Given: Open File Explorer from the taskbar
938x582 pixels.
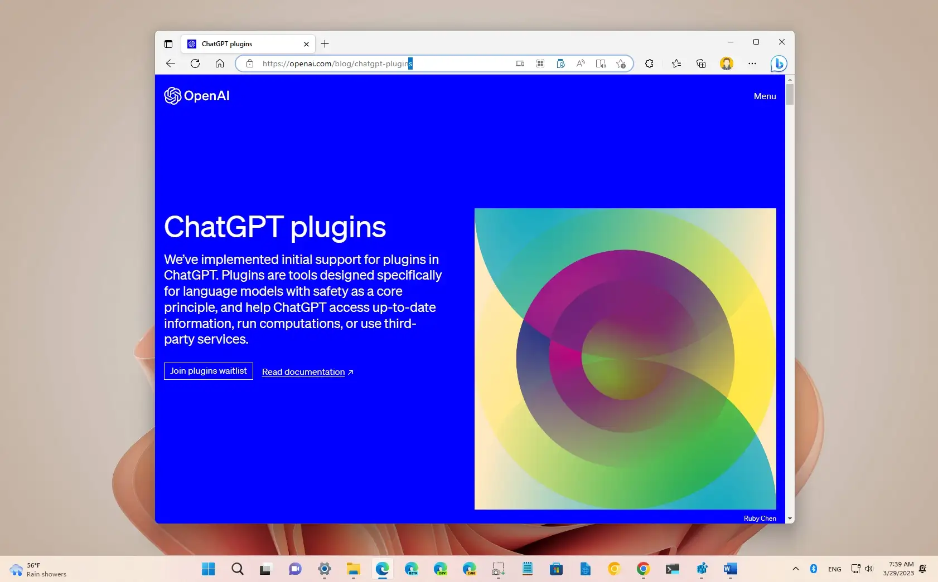Looking at the screenshot, I should pos(354,569).
